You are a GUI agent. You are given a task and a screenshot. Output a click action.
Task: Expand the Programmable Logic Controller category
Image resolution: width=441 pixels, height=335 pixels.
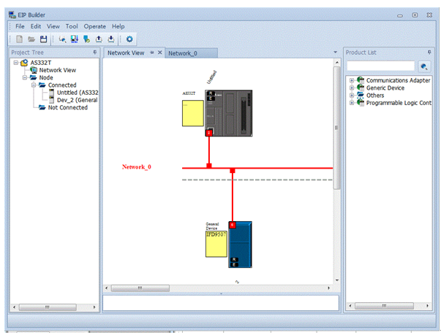point(352,103)
